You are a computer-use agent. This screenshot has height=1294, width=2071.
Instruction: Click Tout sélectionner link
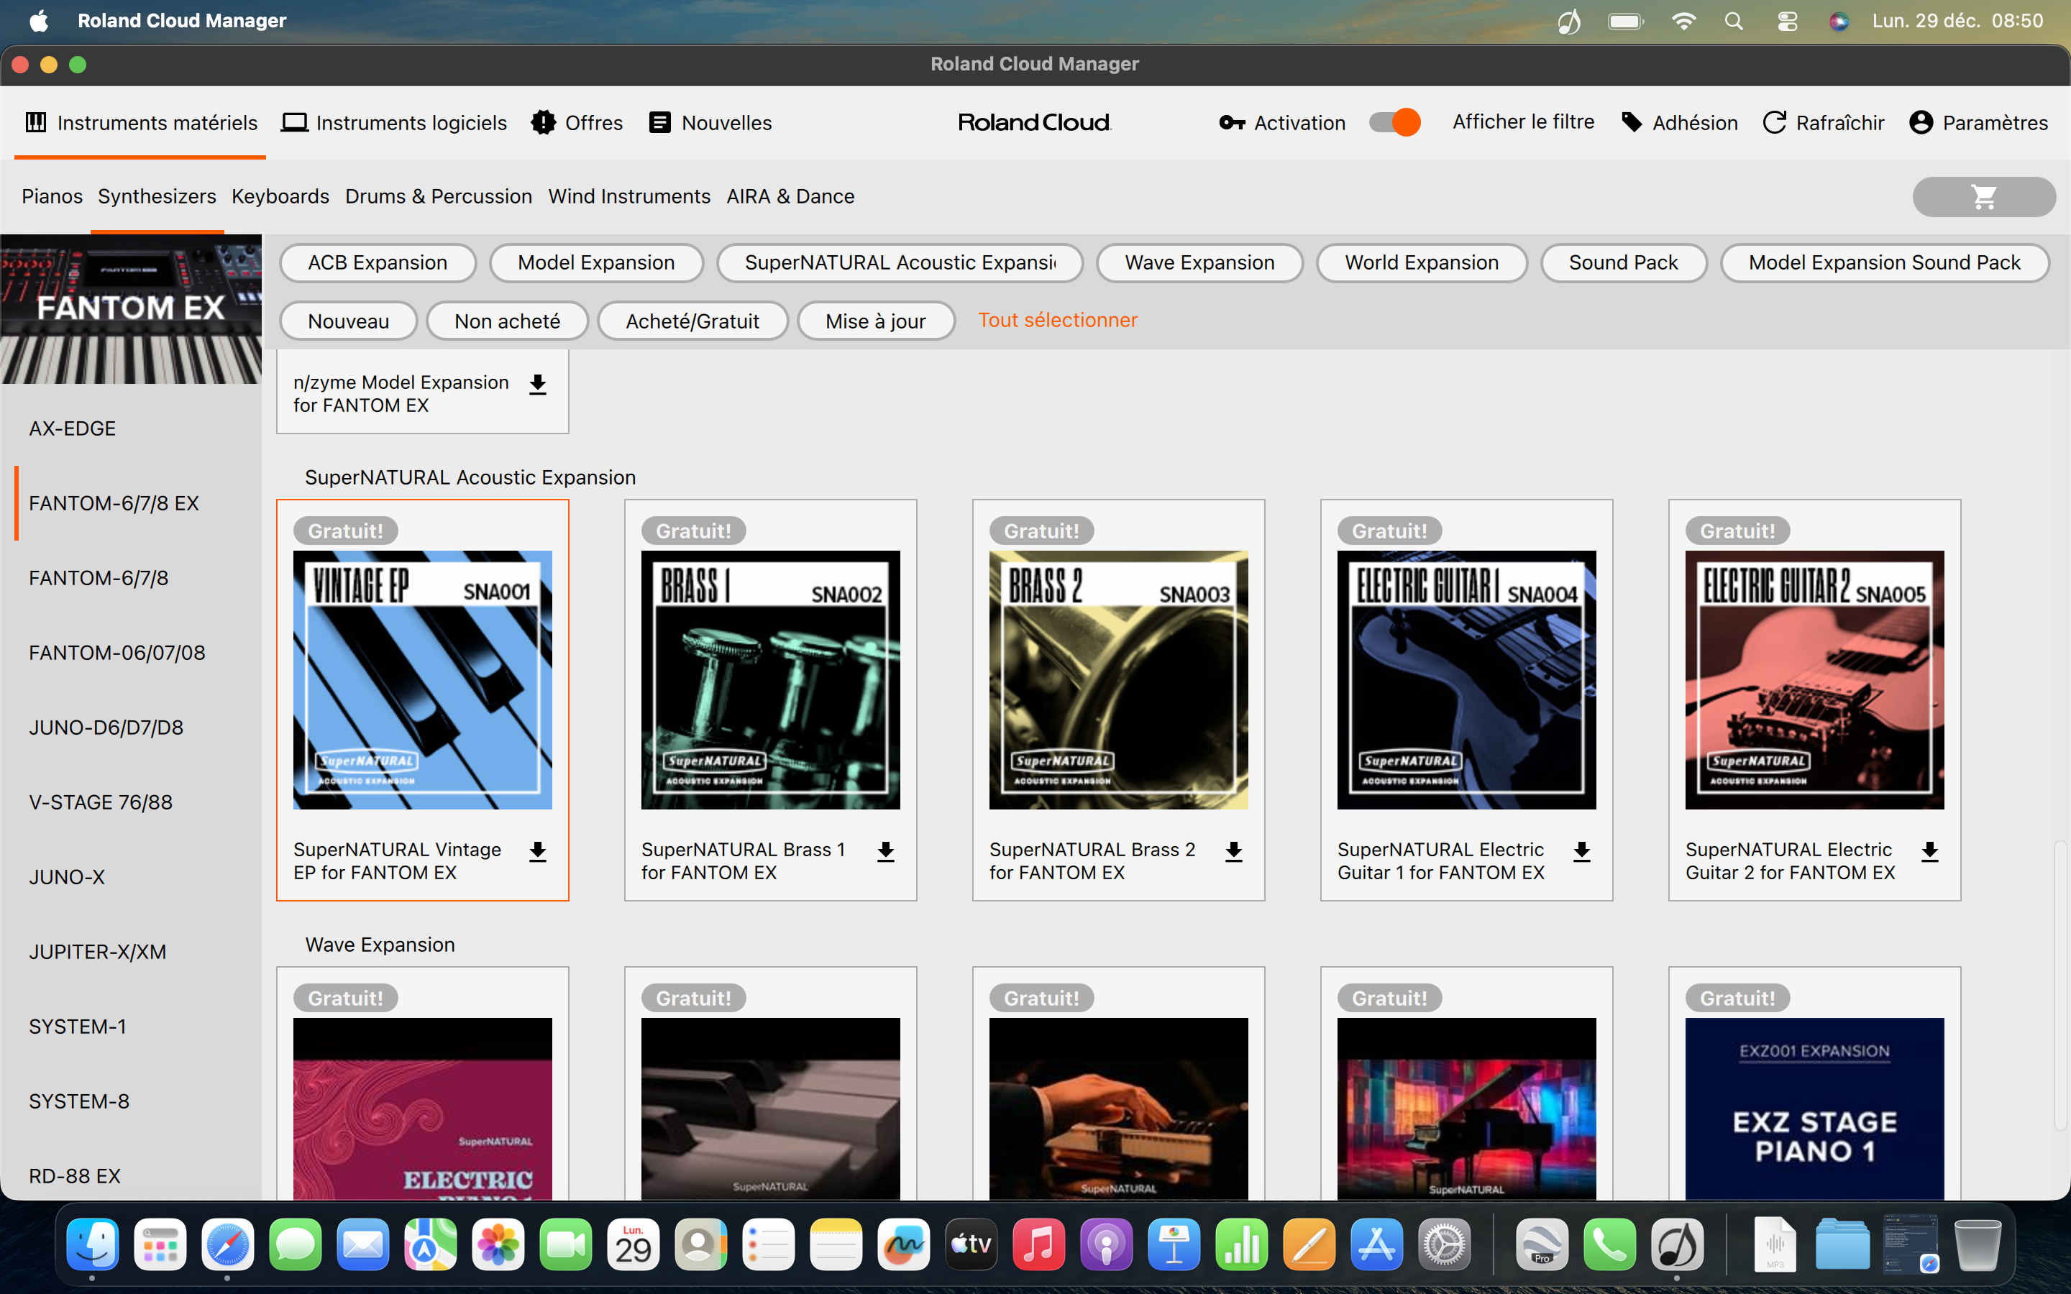pyautogui.click(x=1057, y=320)
